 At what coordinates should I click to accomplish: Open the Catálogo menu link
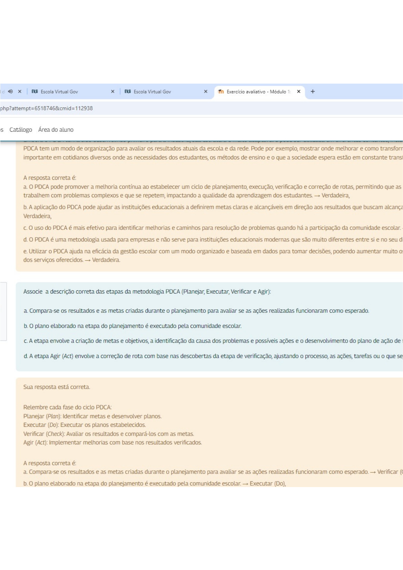21,130
